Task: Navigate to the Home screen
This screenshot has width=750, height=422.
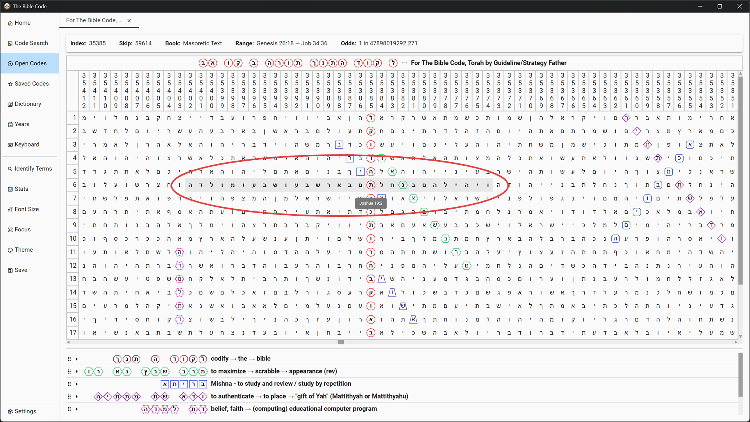Action: click(22, 23)
